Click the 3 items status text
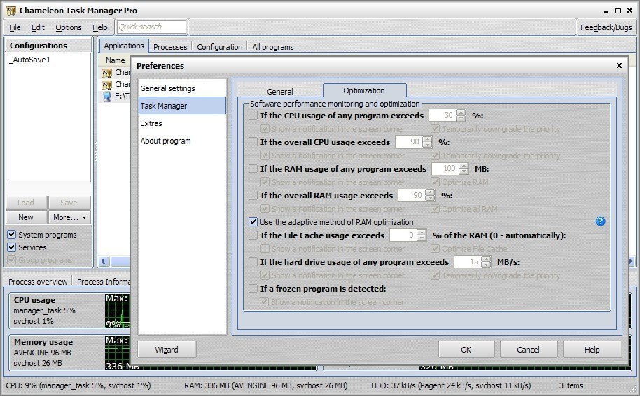Viewport: 640px width, 396px height. tap(571, 385)
